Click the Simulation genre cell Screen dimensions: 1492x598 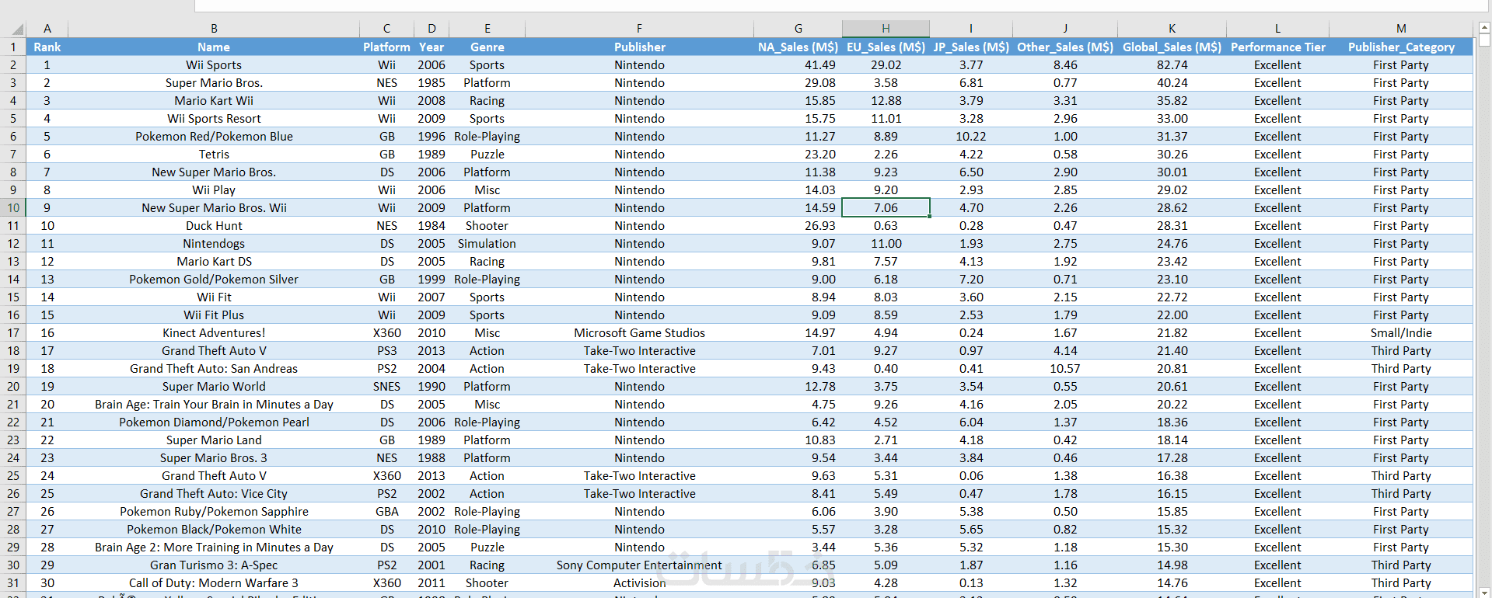click(x=487, y=244)
